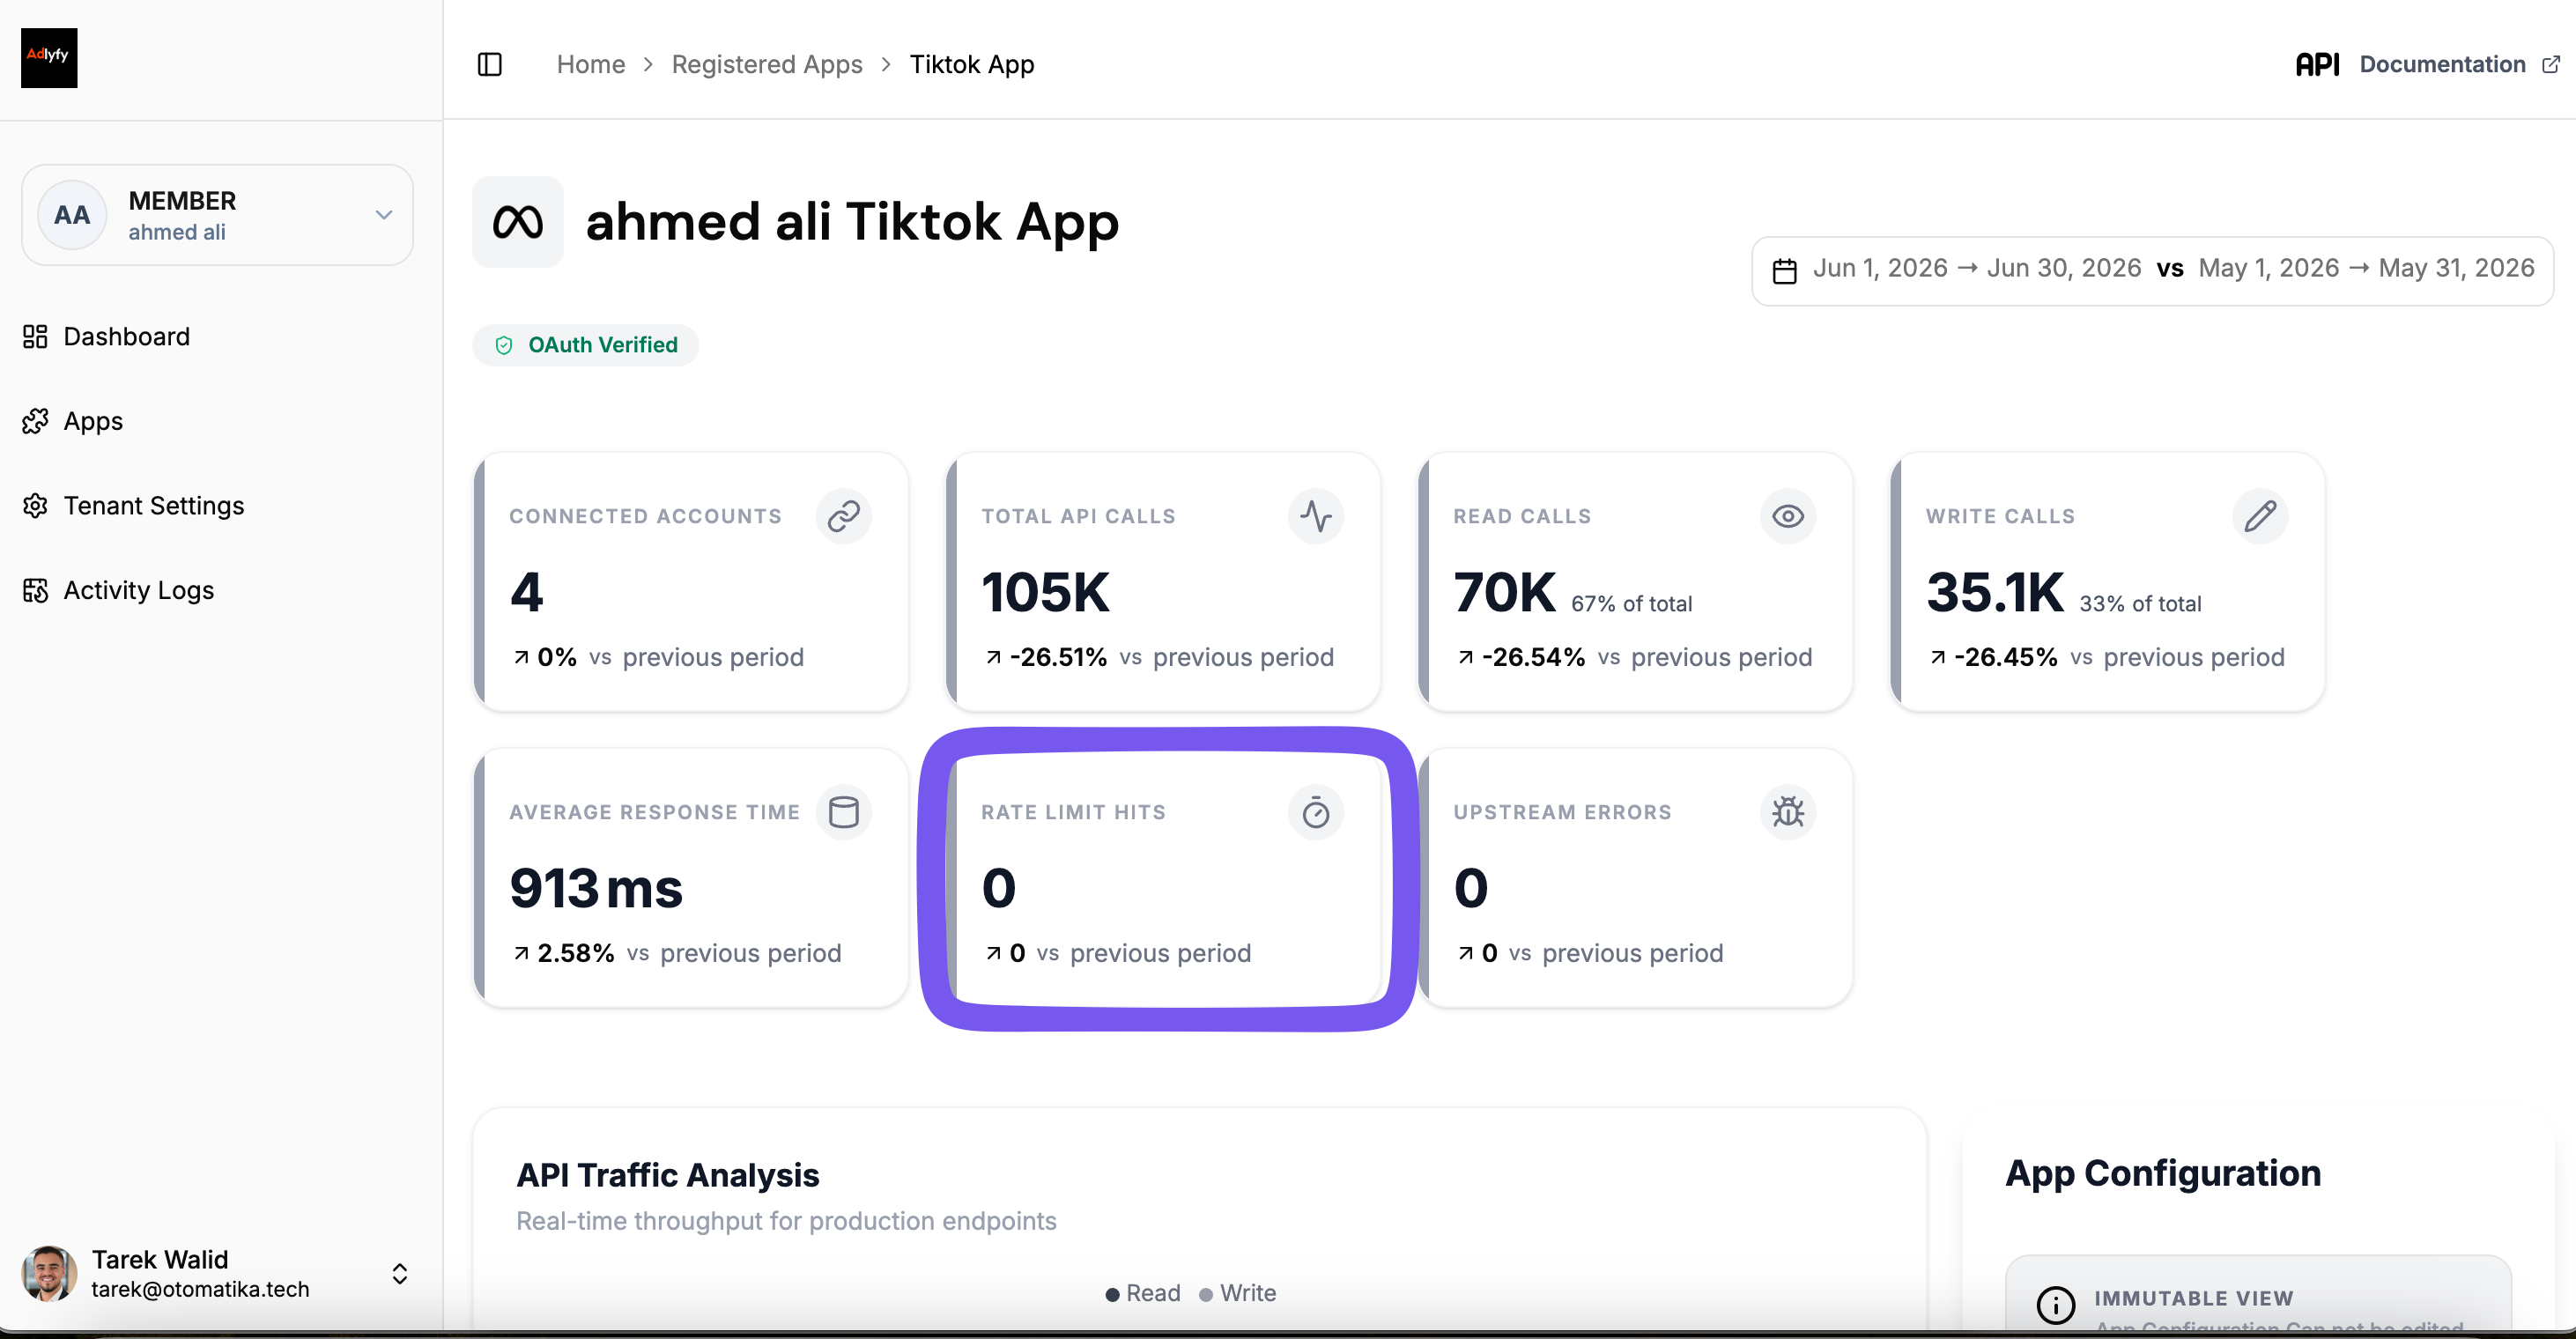Click the App Configuration heading
Image resolution: width=2576 pixels, height=1339 pixels.
[2163, 1174]
